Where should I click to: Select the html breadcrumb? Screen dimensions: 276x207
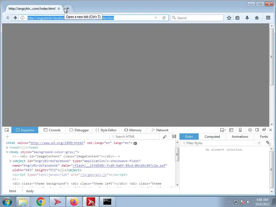tap(12, 191)
